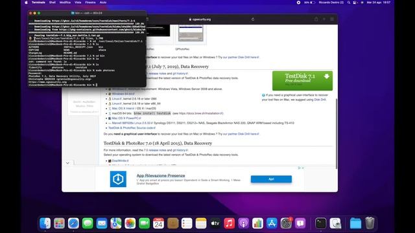Open Preview app icon in Dock
The height and width of the screenshot is (233, 415).
tap(335, 223)
